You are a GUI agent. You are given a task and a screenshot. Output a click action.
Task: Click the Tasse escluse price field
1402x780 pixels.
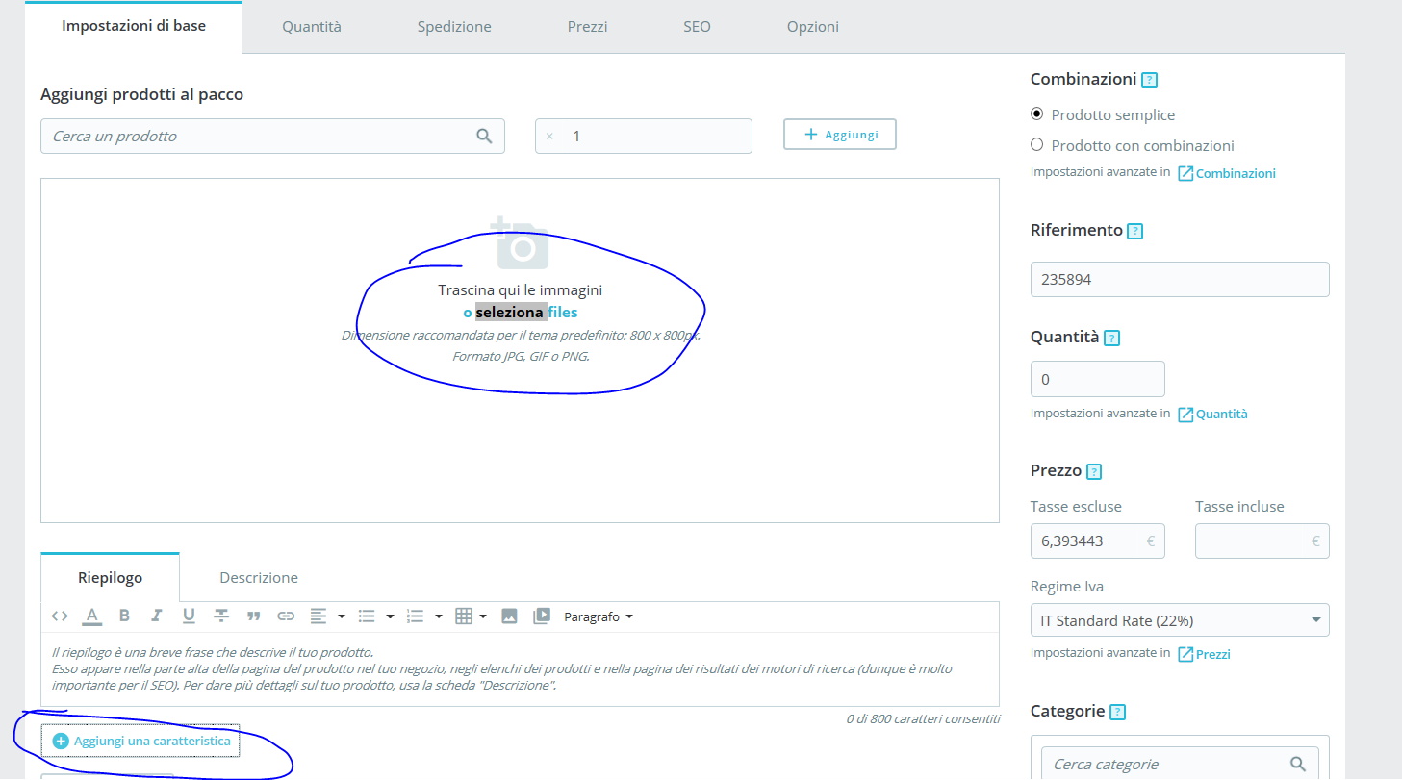[x=1097, y=541]
